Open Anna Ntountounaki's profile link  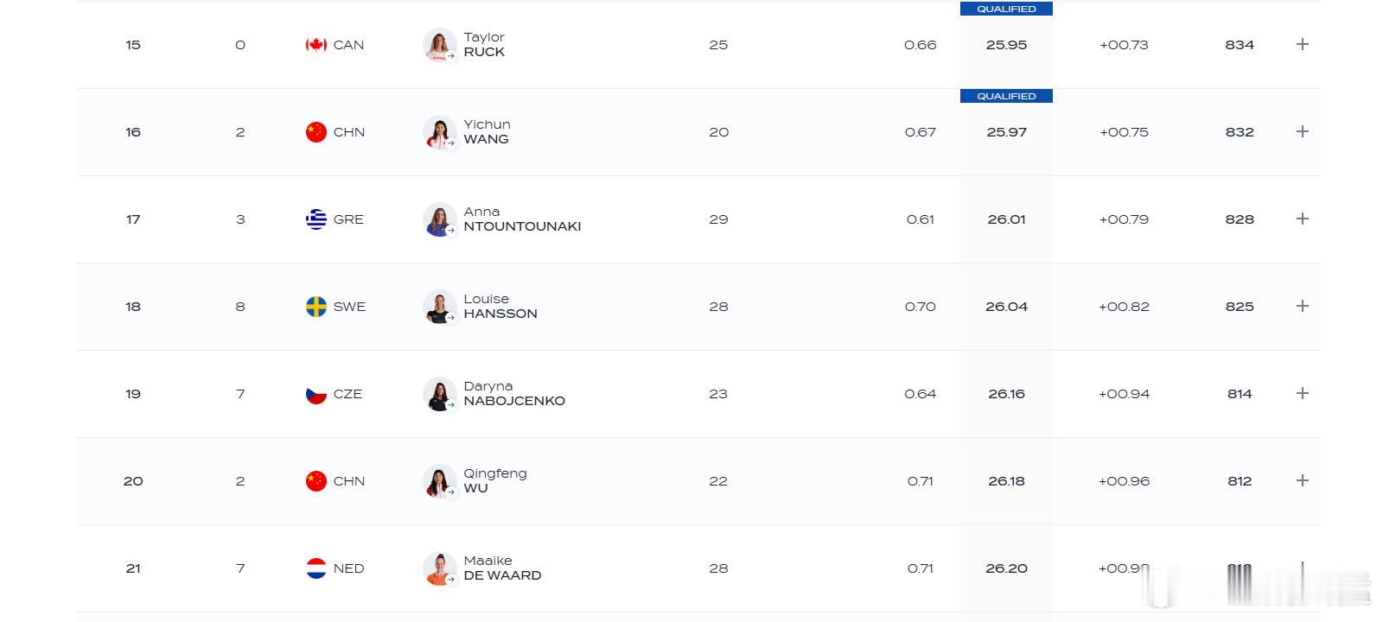[522, 219]
